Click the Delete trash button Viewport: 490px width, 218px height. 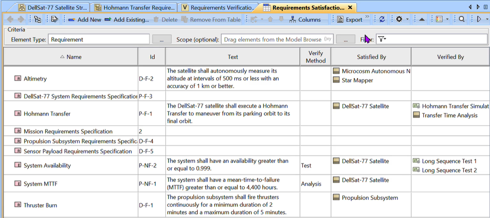166,19
